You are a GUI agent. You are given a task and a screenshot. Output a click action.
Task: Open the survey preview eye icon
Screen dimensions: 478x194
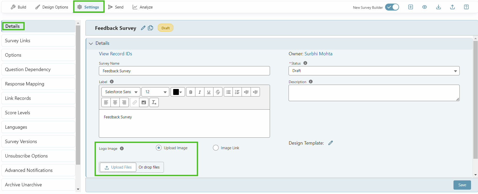[x=424, y=7]
